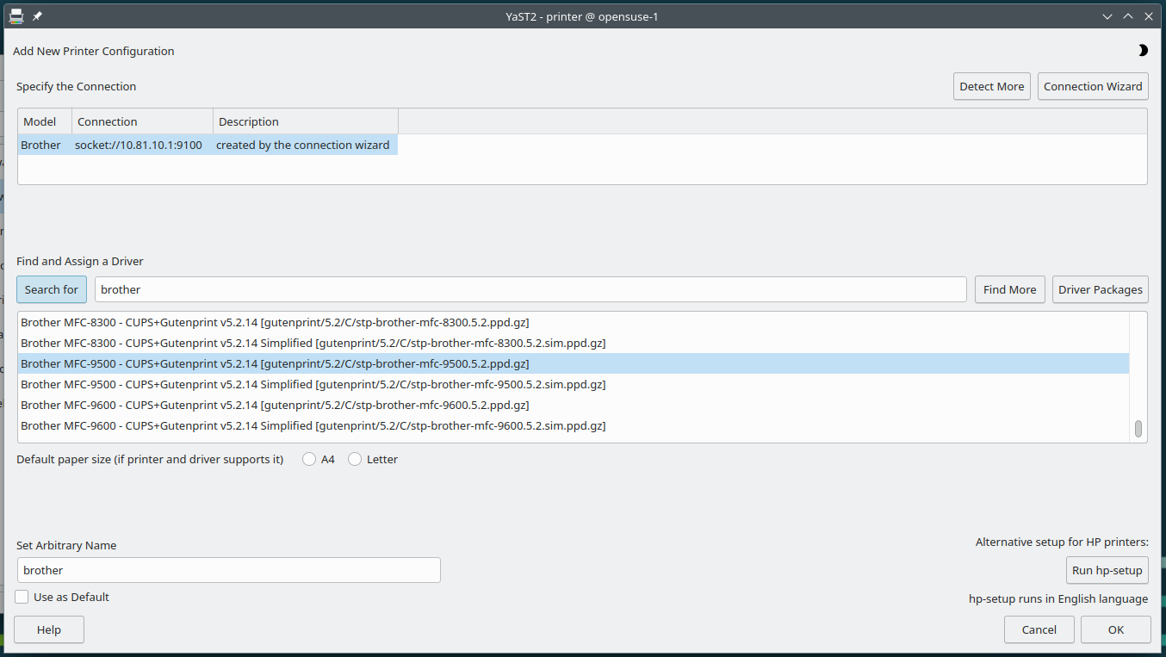Click the Set Arbitrary Name field
This screenshot has height=657, width=1166.
click(228, 570)
